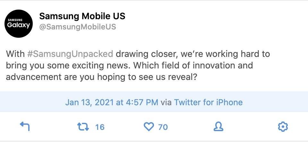Click the line ending with reveal?
This screenshot has width=308, height=142.
click(101, 77)
